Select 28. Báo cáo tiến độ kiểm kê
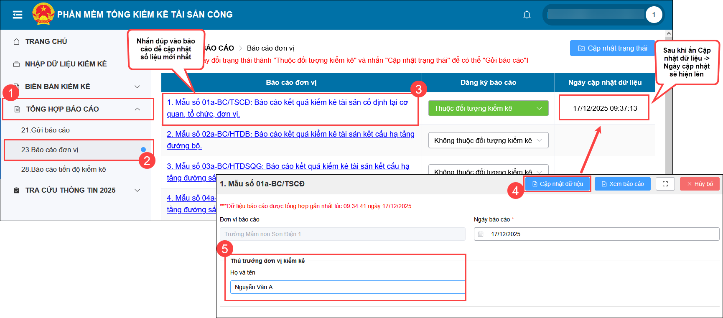Image resolution: width=723 pixels, height=318 pixels. [64, 169]
